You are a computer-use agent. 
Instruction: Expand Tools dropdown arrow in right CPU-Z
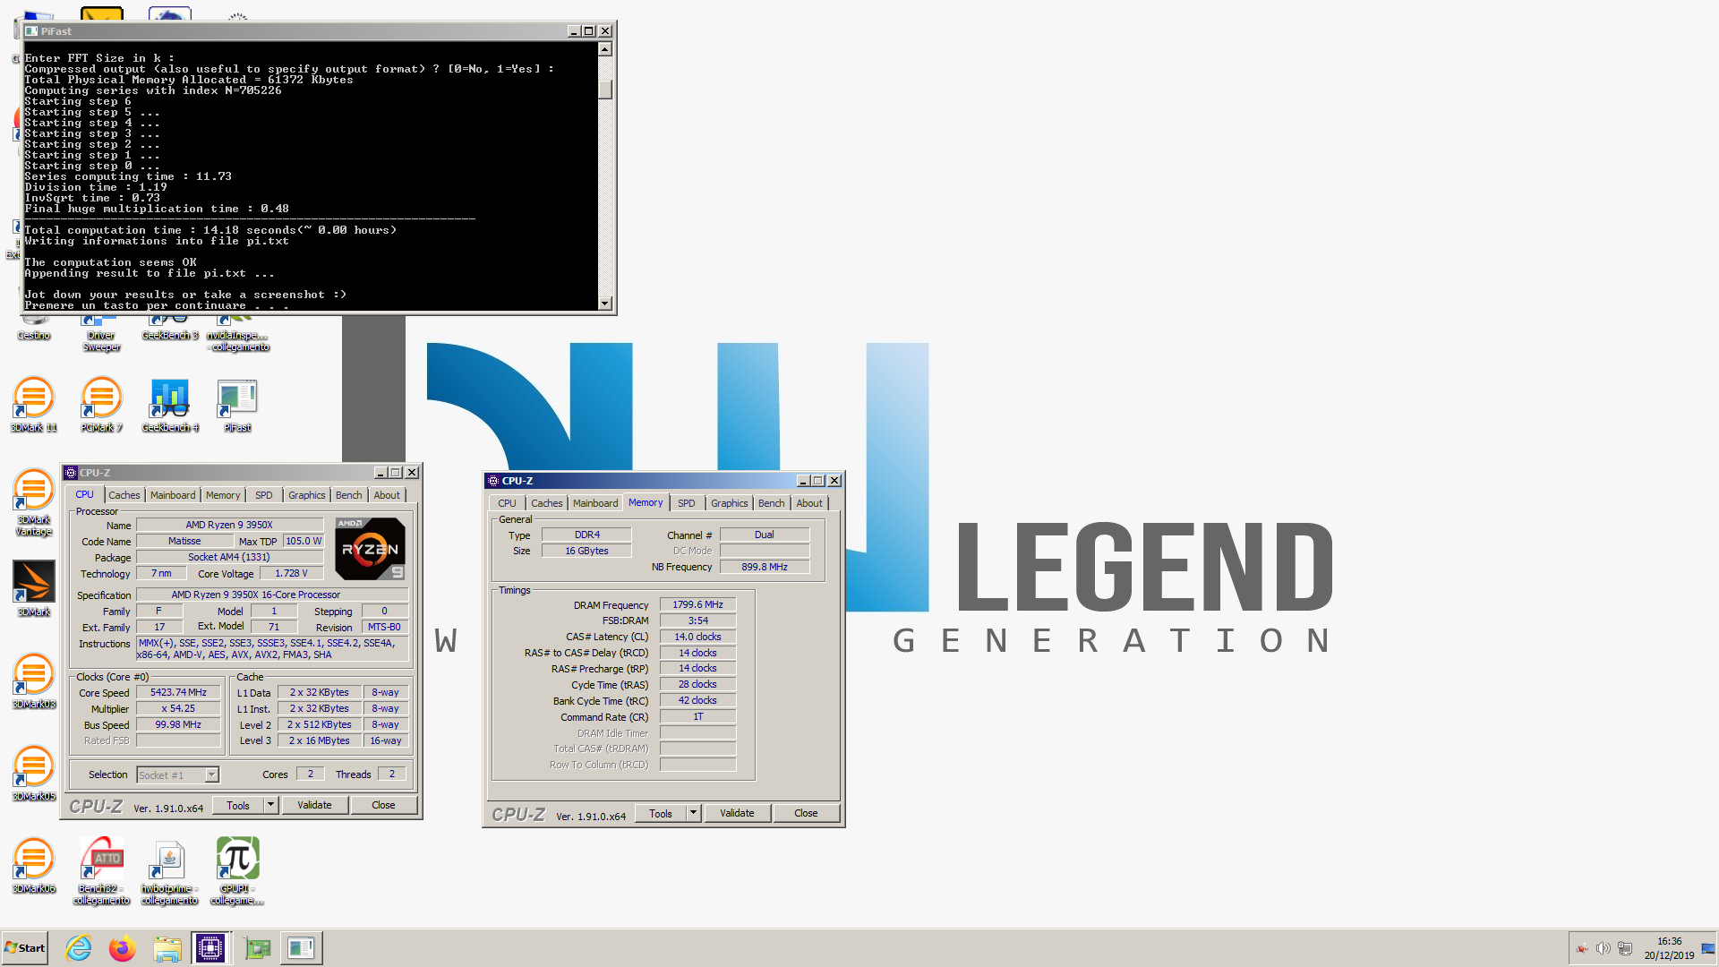[x=693, y=813]
